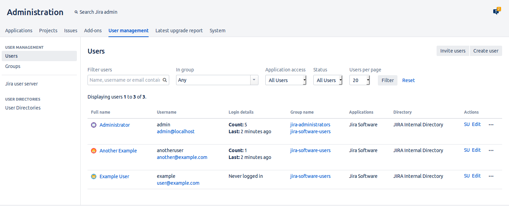Open the notifications feedback icon

496,11
